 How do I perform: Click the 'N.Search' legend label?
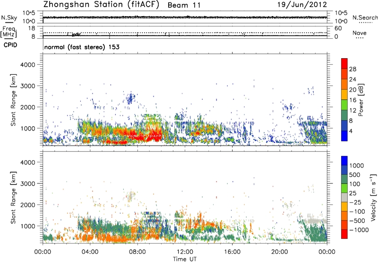pyautogui.click(x=365, y=17)
